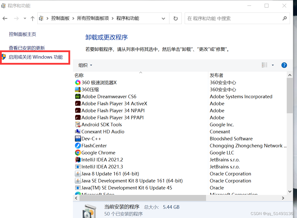Click the IntelliJ IDEA 2021.2 icon
The height and width of the screenshot is (218, 297).
(78, 159)
